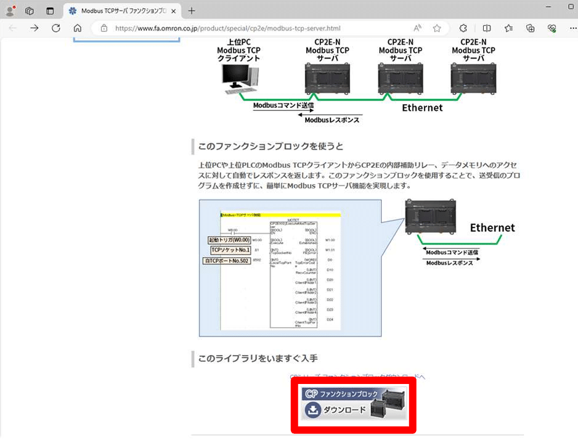Click the このファンクションブロックを使うと heading
This screenshot has width=578, height=445.
point(271,146)
